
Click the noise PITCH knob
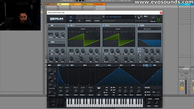click(51, 58)
